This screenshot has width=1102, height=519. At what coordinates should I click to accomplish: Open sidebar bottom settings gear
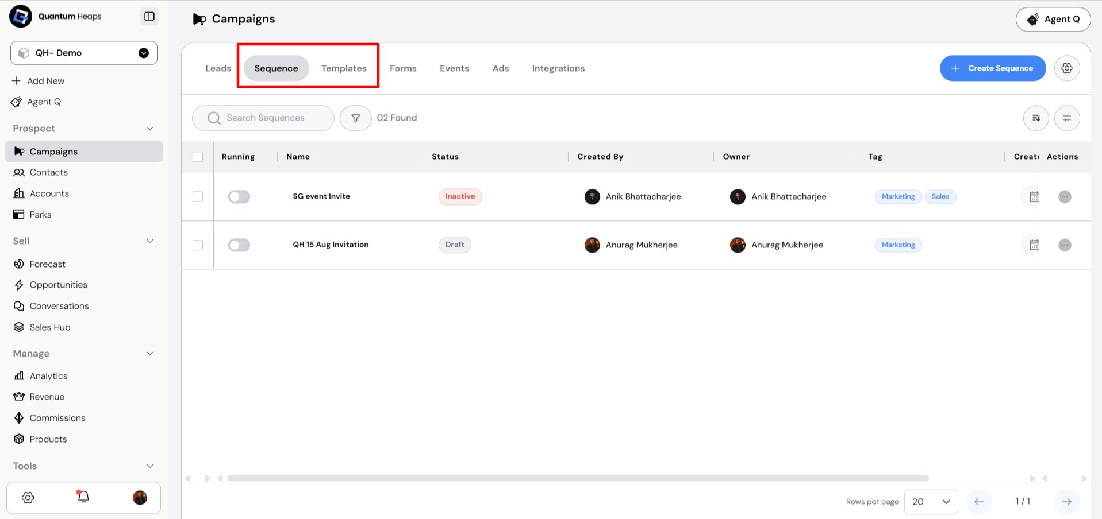click(28, 497)
